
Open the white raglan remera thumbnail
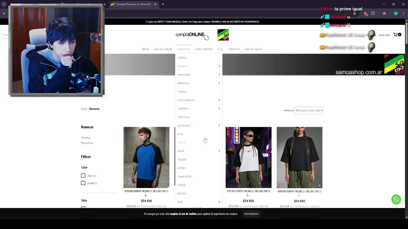coord(248,157)
